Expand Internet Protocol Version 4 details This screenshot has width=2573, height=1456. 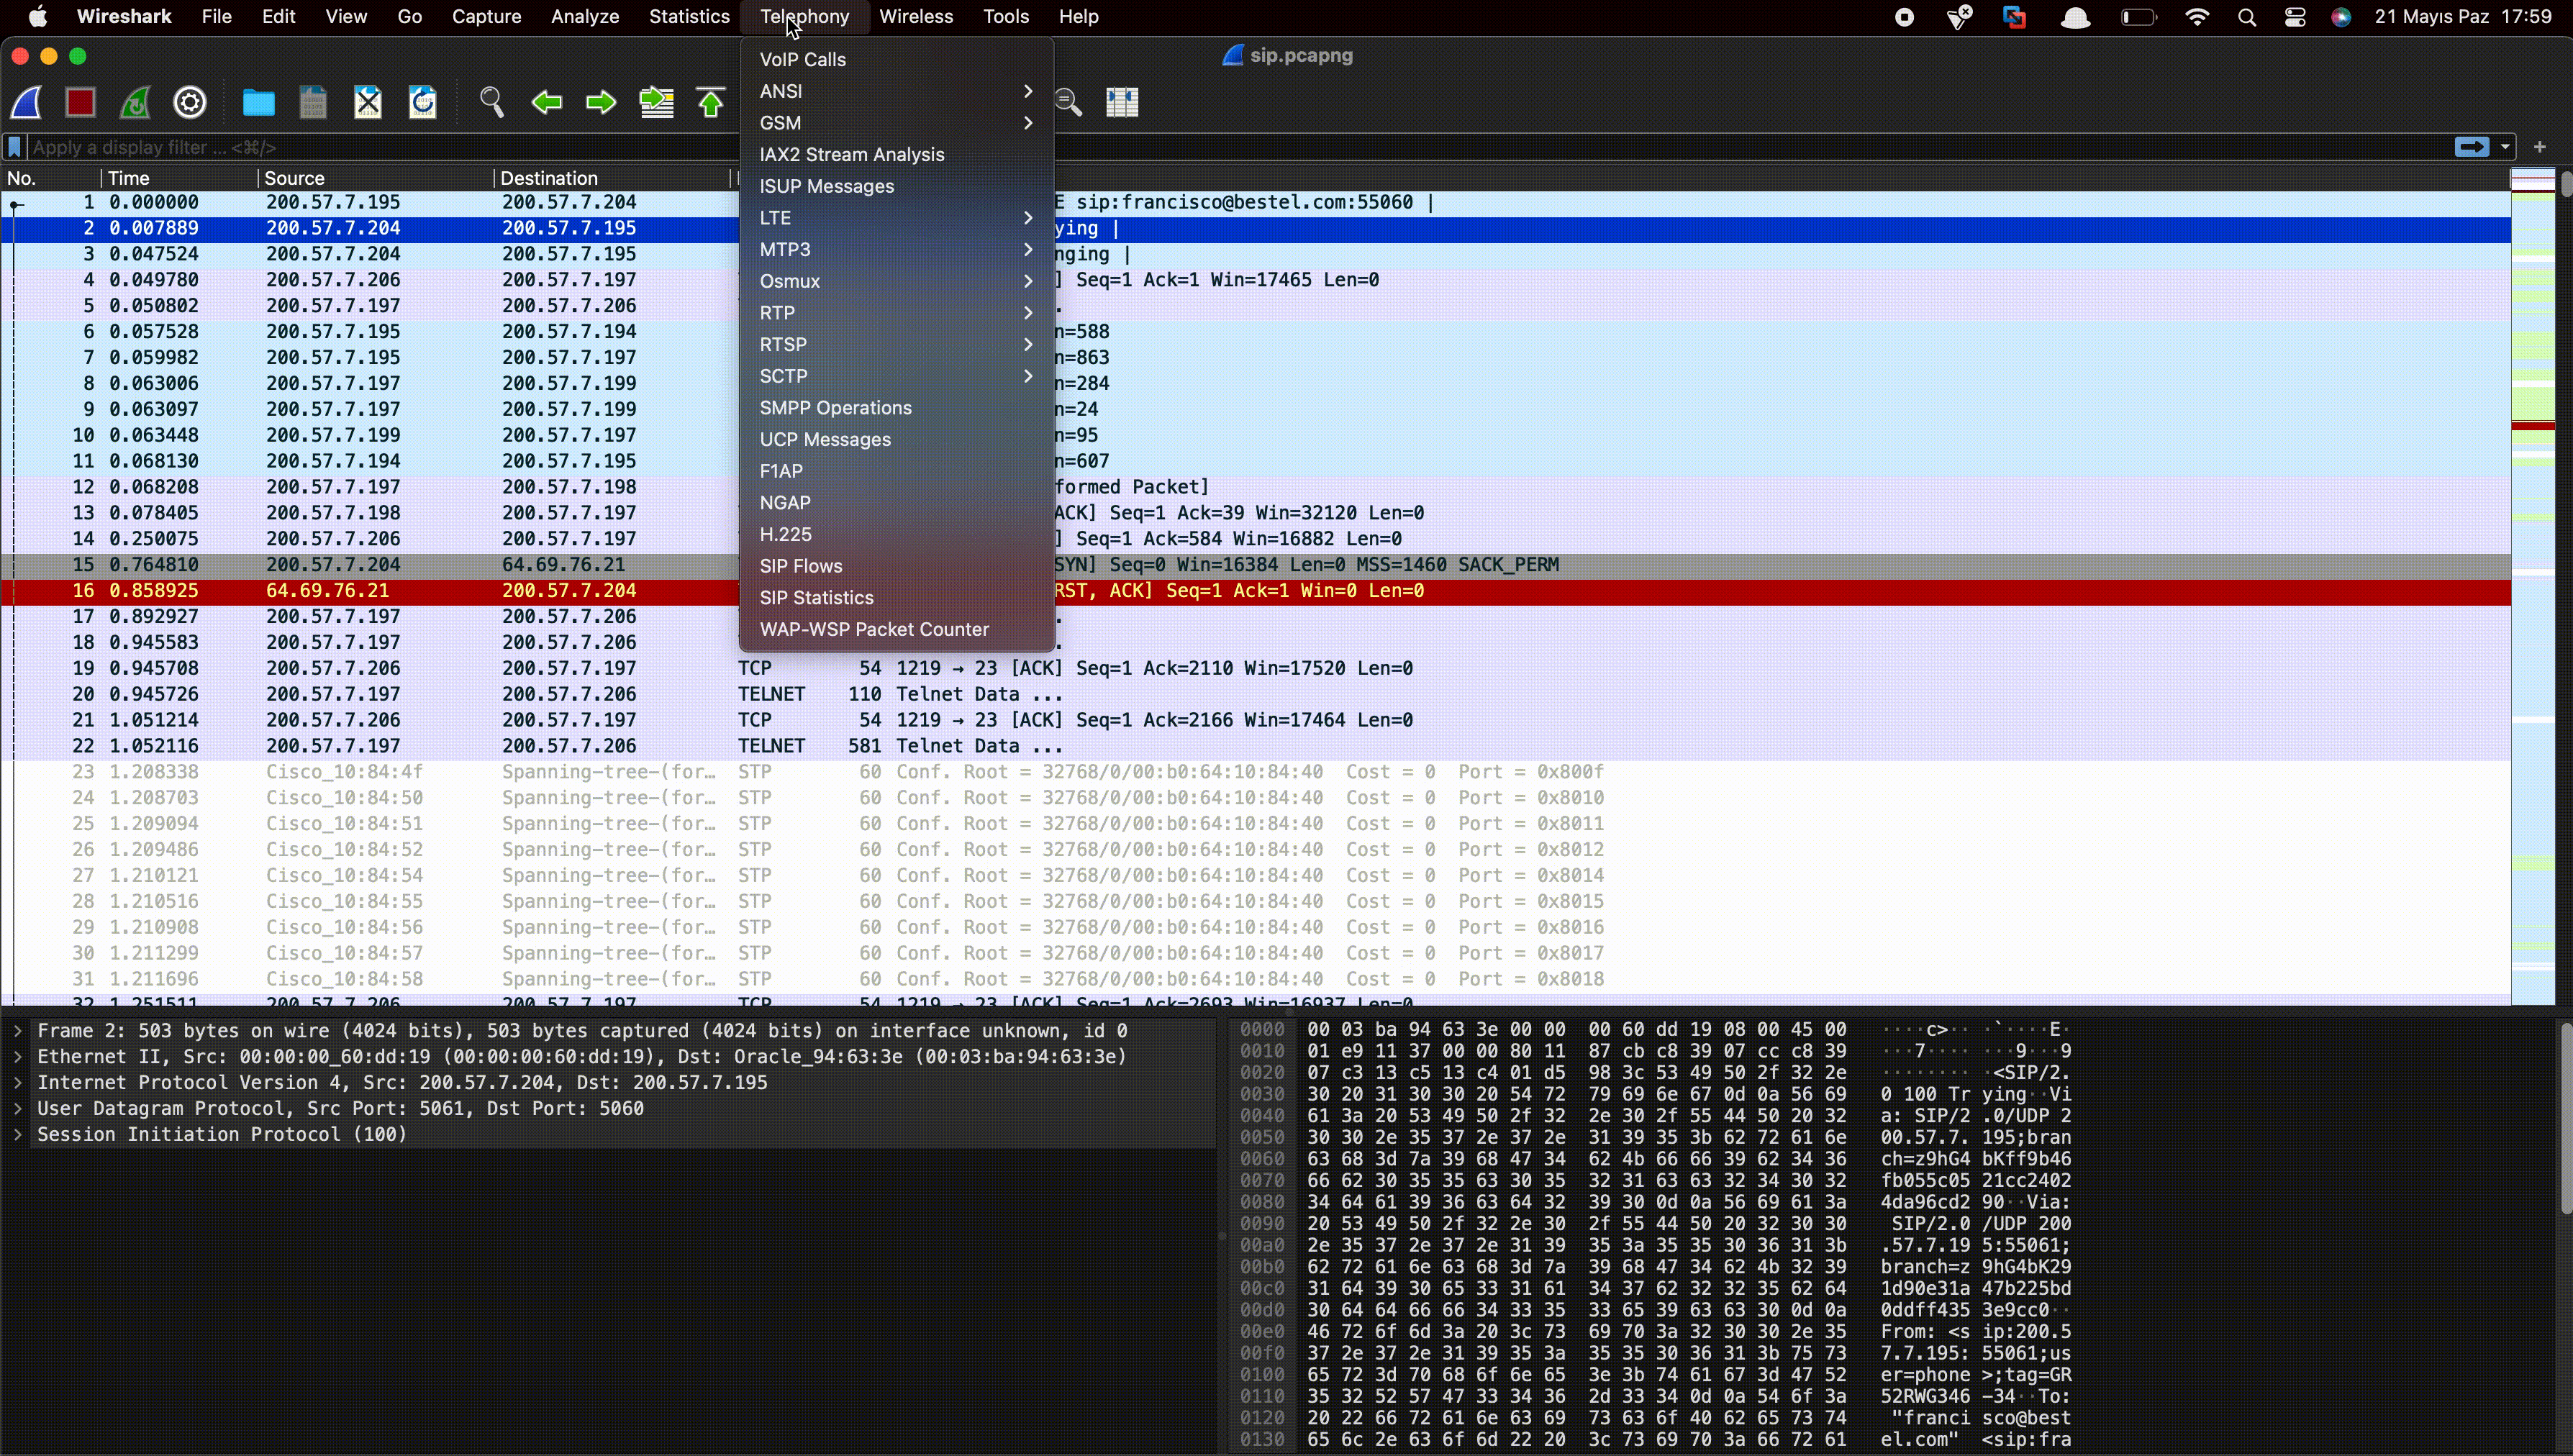(18, 1083)
